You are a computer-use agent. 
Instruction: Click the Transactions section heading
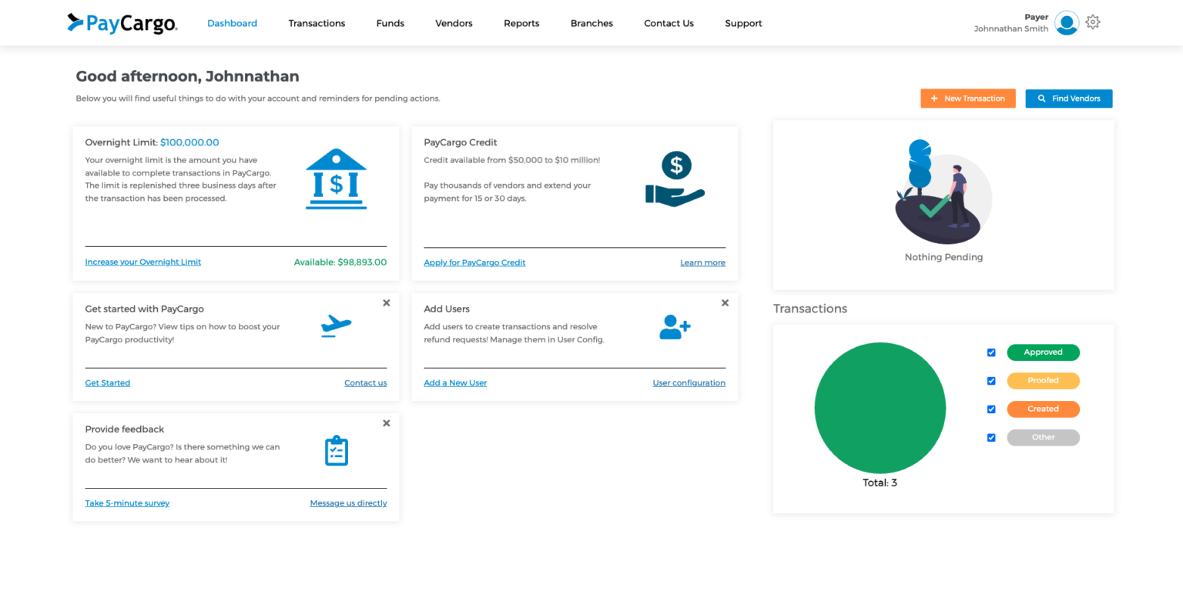coord(810,309)
